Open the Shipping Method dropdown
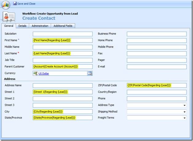This screenshot has width=193, height=141. [184, 112]
